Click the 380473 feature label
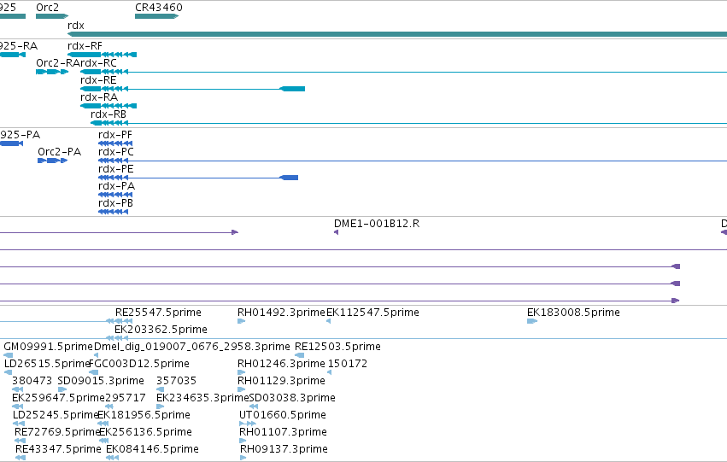Screen dimensions: 727x462 point(32,381)
